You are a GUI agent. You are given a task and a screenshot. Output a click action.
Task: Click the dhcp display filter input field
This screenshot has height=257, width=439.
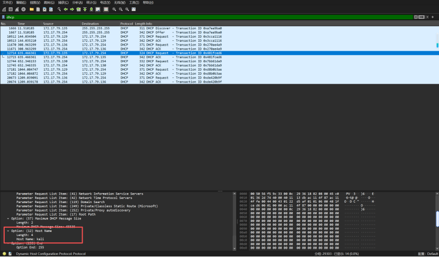(x=209, y=17)
